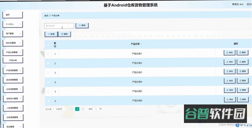Click 修改 for 产品分类5 row
The image size is (252, 128).
(230, 90)
